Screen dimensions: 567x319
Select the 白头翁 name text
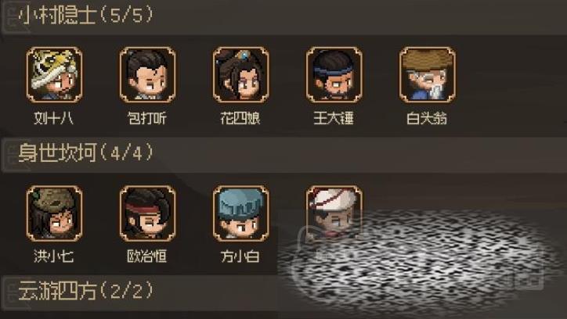coord(427,118)
